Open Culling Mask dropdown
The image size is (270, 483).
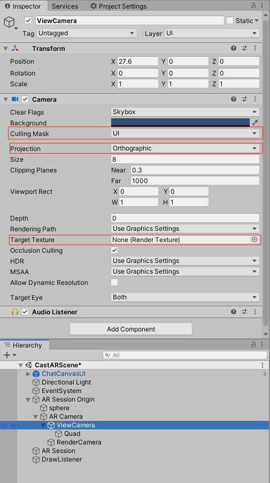[x=185, y=133]
